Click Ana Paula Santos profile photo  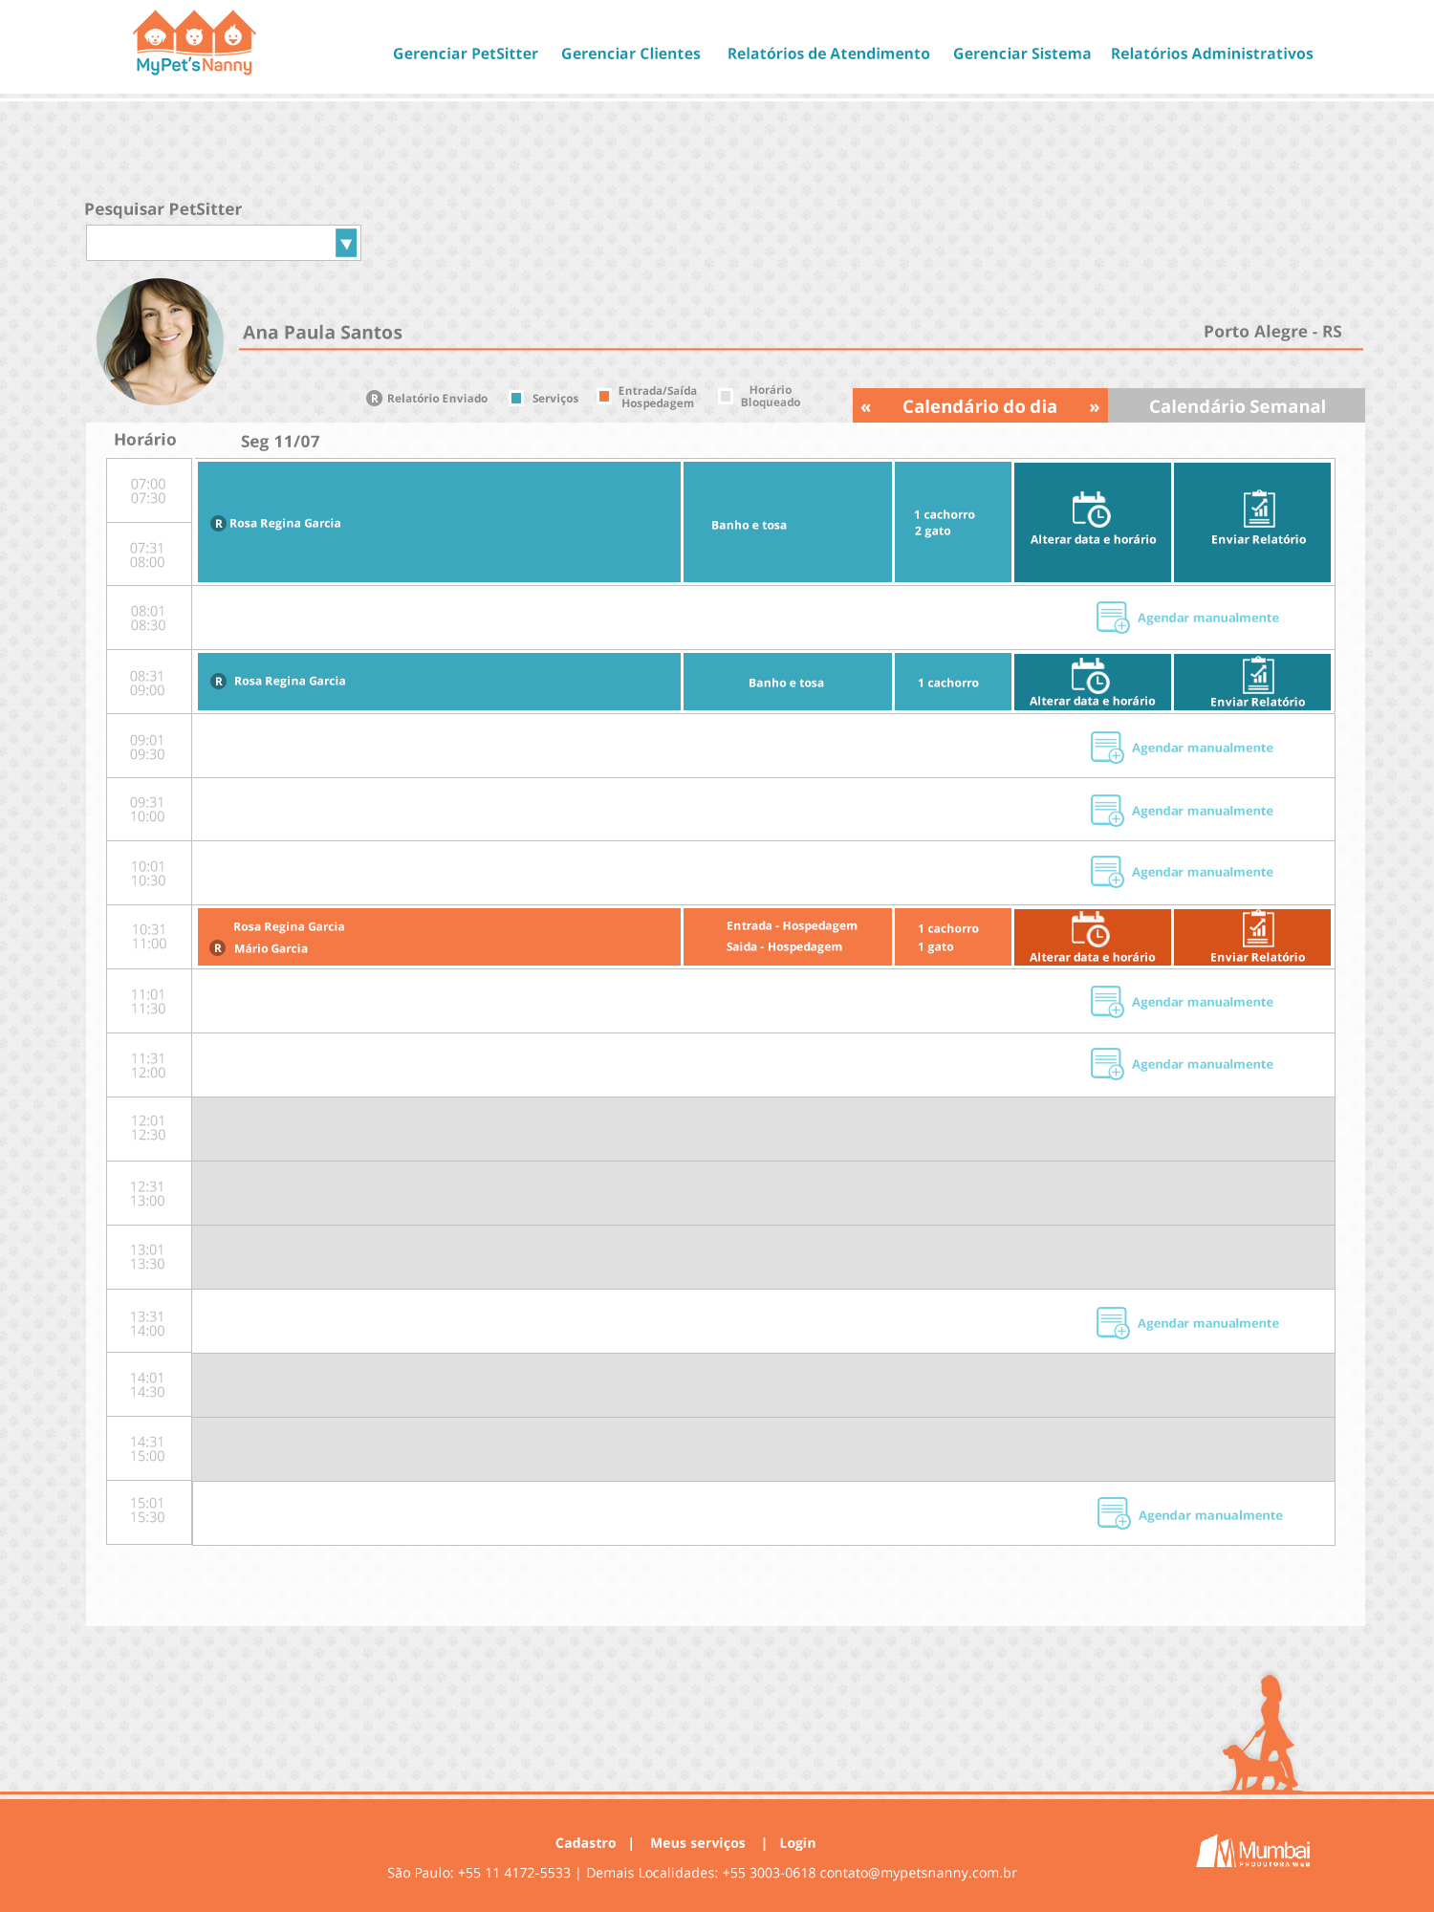click(x=160, y=341)
